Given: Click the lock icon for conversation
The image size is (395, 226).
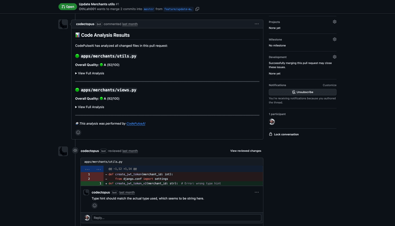Looking at the screenshot, I should tap(270, 134).
